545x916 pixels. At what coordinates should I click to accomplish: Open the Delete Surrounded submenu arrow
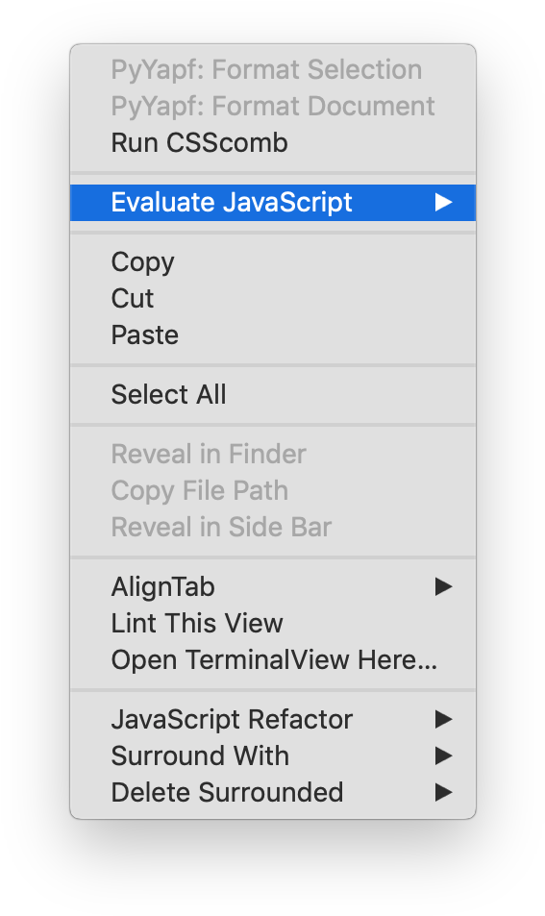point(443,793)
